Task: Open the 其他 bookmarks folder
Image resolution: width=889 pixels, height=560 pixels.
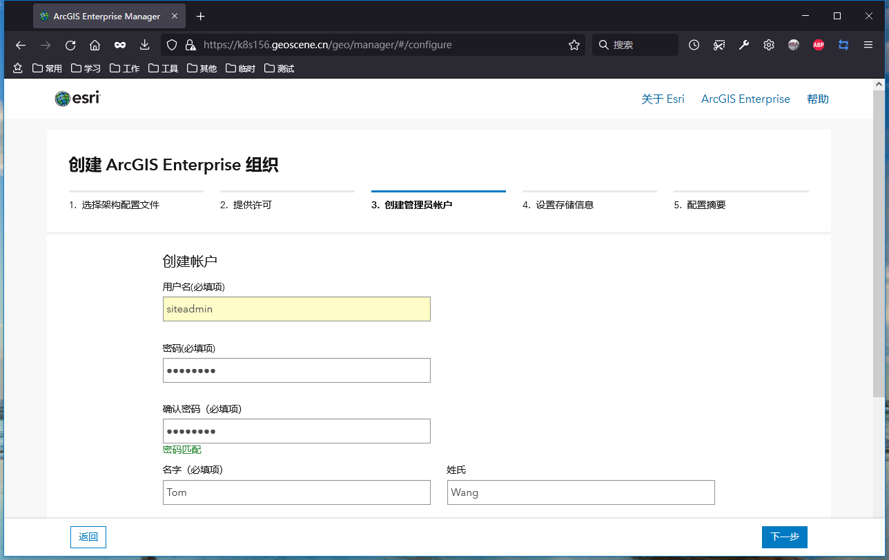Action: 202,68
